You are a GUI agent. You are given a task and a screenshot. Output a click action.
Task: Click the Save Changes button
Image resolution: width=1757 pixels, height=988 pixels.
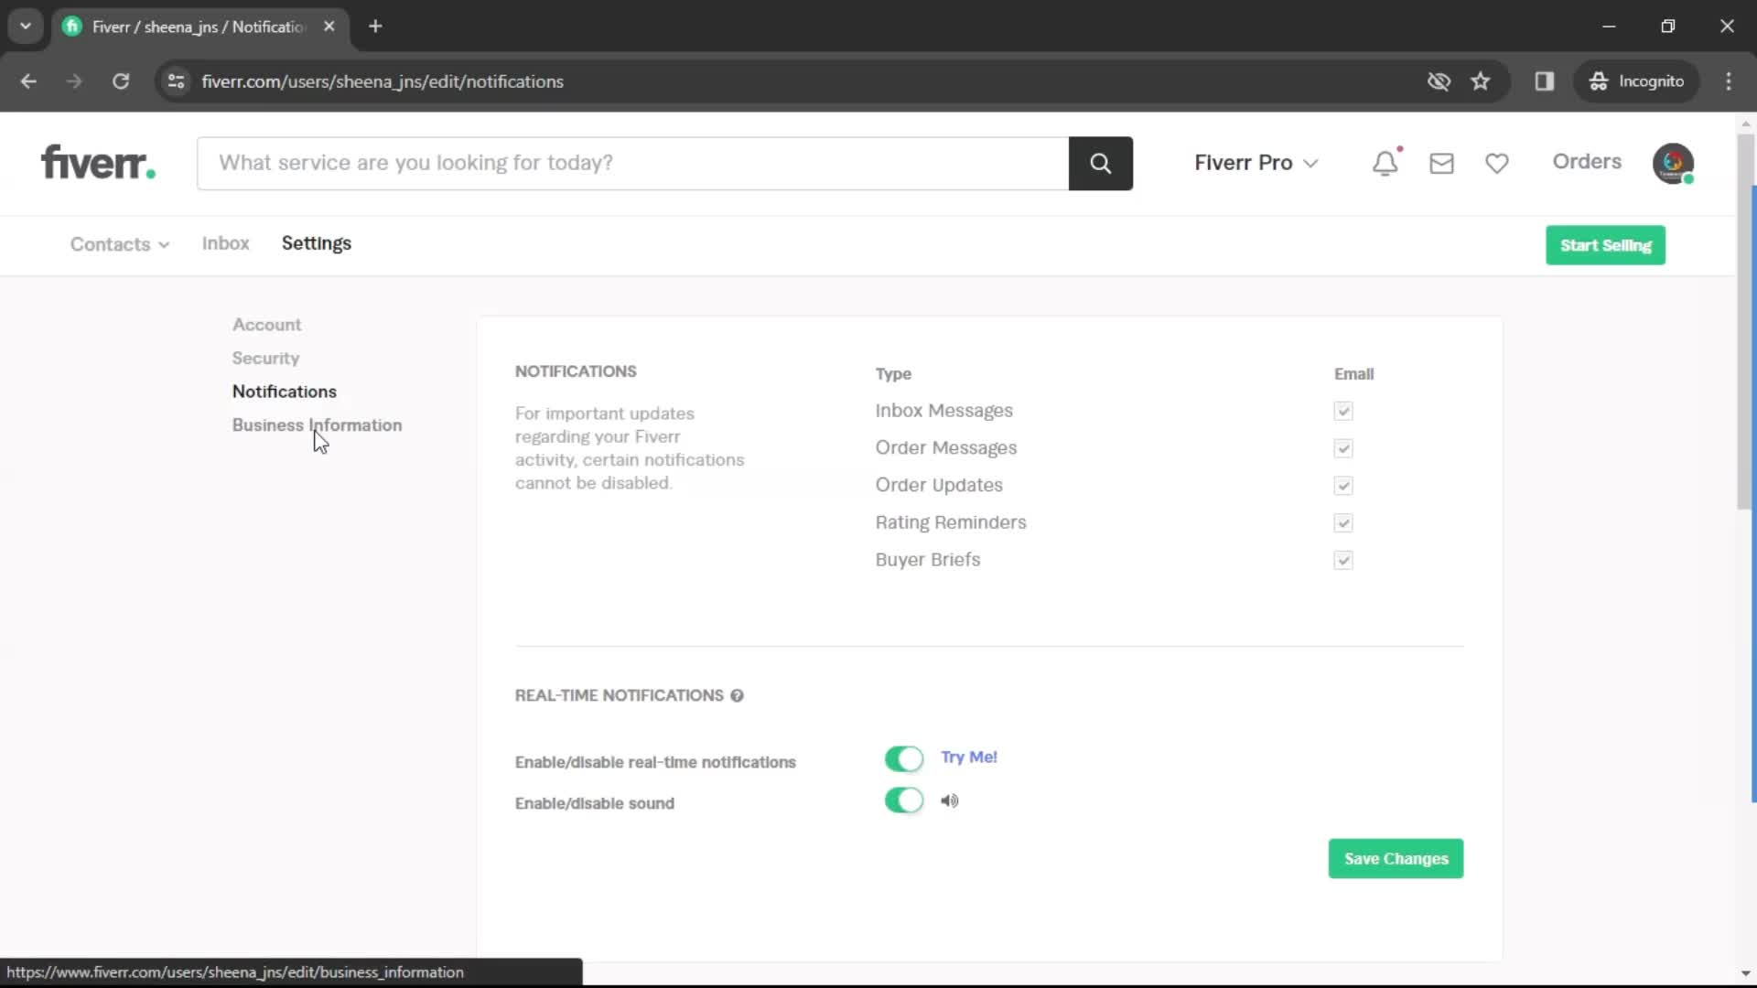1395,858
